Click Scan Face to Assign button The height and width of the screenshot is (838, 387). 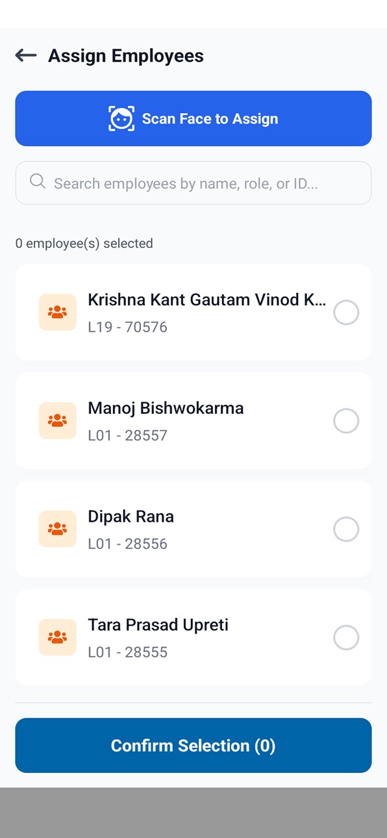(193, 118)
